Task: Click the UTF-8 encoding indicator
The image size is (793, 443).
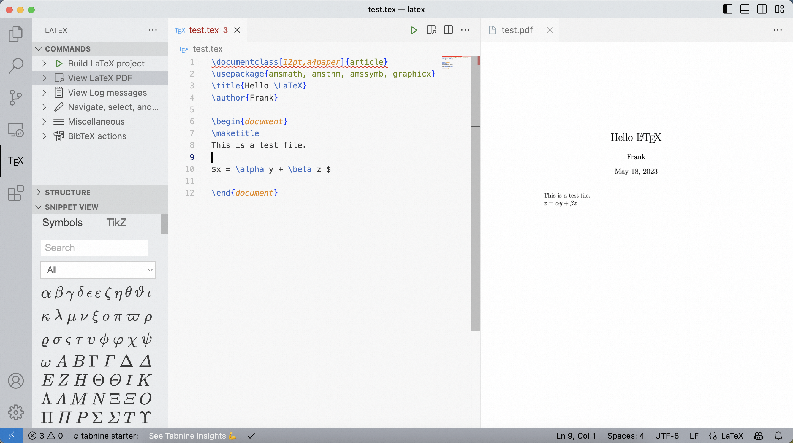Action: click(667, 436)
